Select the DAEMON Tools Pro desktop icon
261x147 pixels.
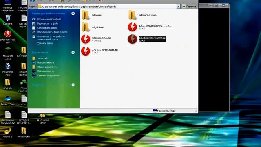click(8, 37)
